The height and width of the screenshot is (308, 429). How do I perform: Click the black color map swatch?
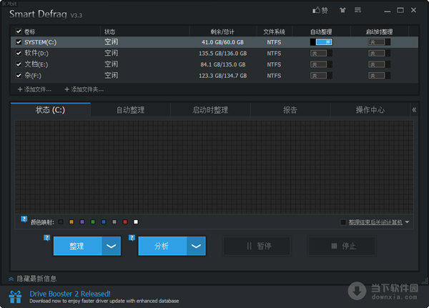(61, 222)
